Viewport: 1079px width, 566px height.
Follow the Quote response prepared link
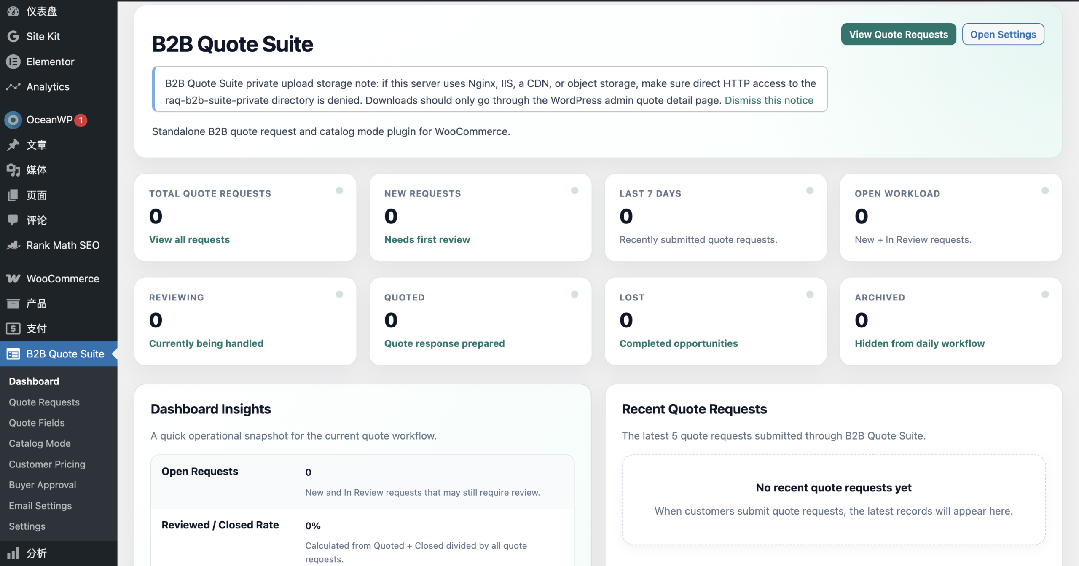444,343
